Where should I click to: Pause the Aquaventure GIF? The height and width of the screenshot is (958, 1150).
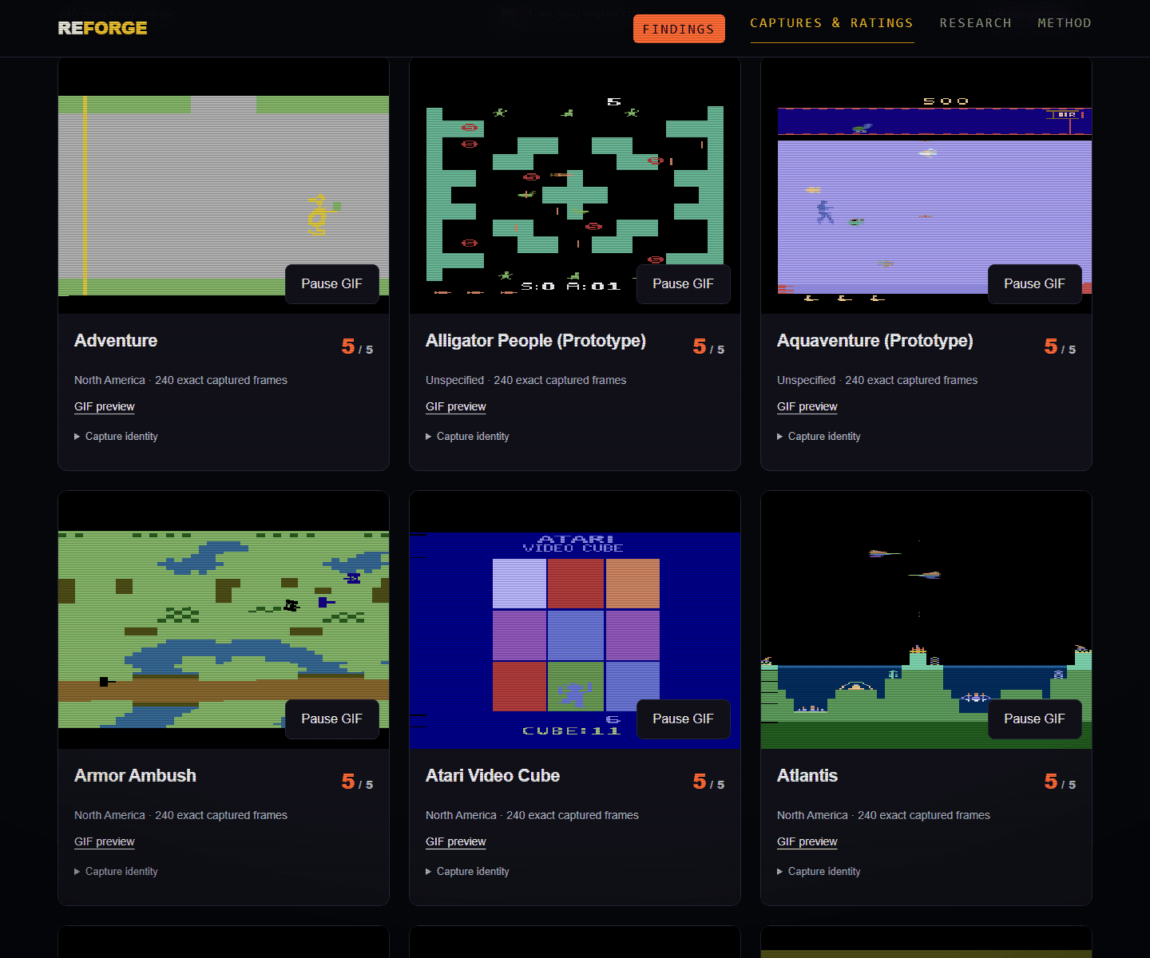pos(1034,284)
